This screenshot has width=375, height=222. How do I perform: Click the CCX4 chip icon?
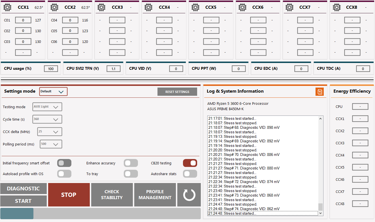148,7
